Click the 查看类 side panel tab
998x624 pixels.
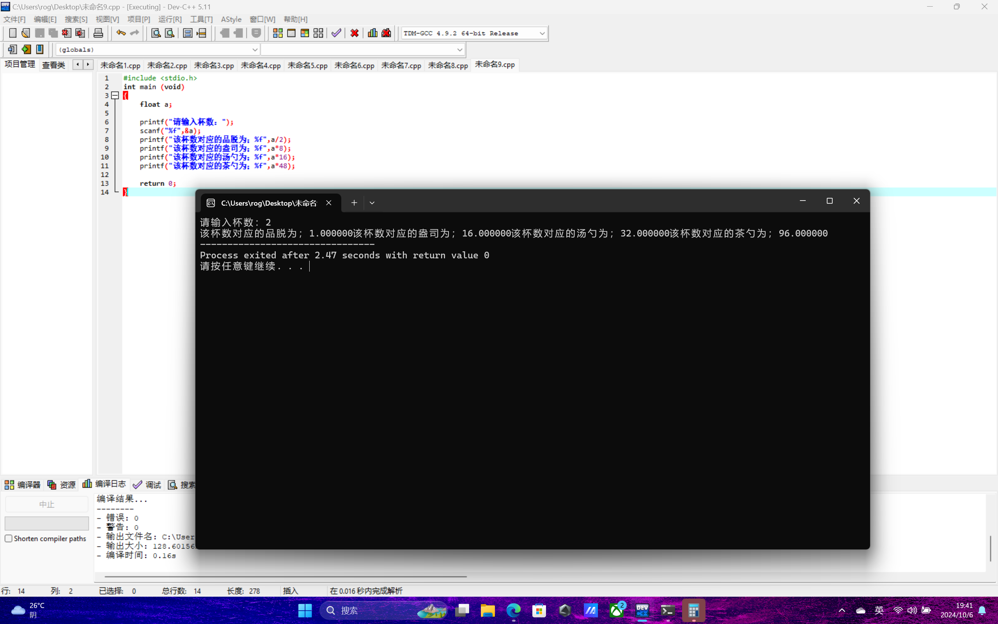53,65
